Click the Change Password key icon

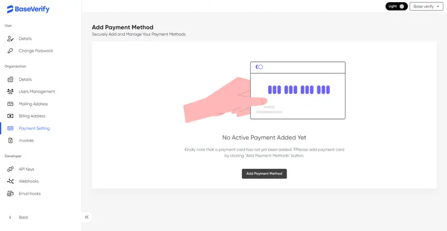point(10,51)
